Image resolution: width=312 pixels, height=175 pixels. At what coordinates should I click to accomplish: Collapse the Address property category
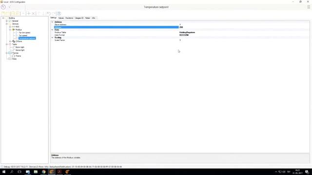pos(52,22)
